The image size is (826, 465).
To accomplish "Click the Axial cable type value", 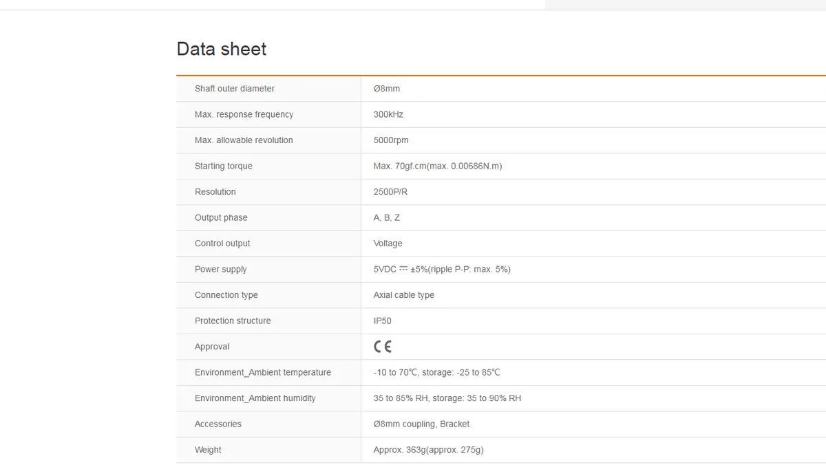I will [404, 295].
